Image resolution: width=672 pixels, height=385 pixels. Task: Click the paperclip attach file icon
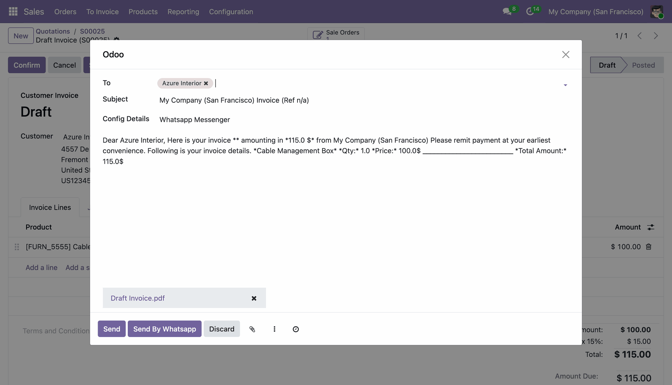pyautogui.click(x=252, y=329)
